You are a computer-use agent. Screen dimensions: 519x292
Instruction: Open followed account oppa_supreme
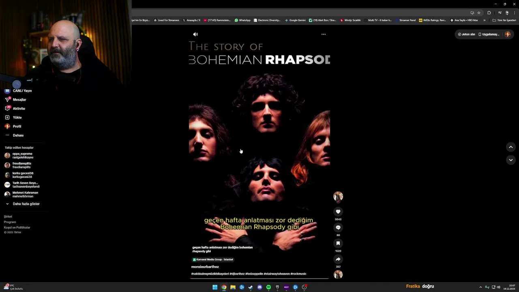coord(19,156)
